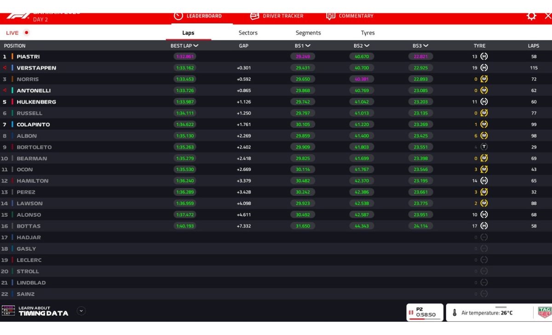Open the settings gear
The height and width of the screenshot is (335, 552).
tap(531, 16)
